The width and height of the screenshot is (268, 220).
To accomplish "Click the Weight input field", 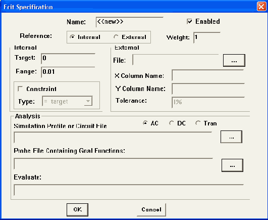I will (207, 37).
